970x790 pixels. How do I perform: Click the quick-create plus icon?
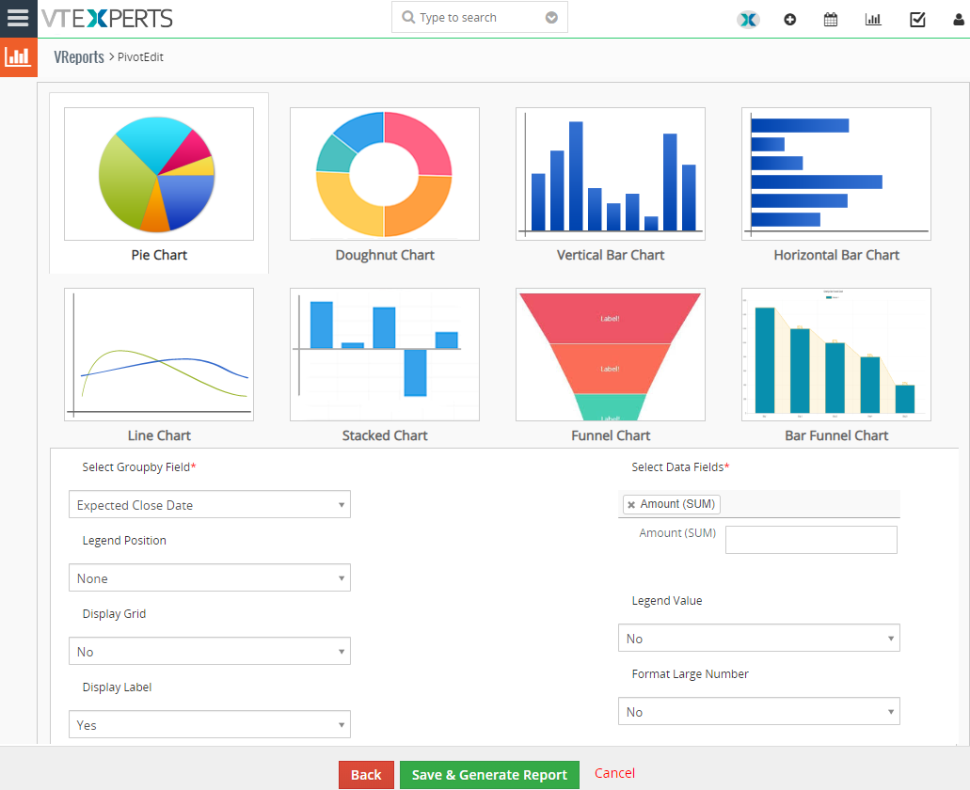tap(790, 18)
